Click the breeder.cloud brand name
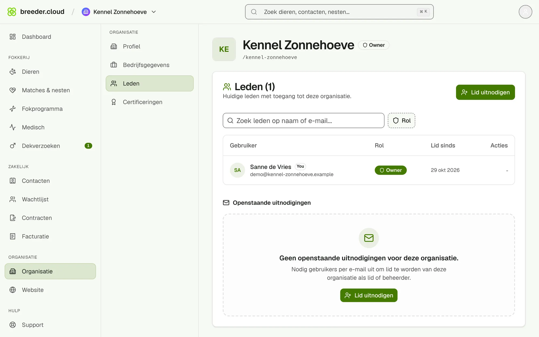Screen dimensions: 539x337 coord(42,12)
